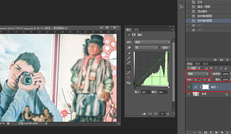Image resolution: width=231 pixels, height=134 pixels.
Task: Switch to the 信息 tab
Action: coord(136,30)
